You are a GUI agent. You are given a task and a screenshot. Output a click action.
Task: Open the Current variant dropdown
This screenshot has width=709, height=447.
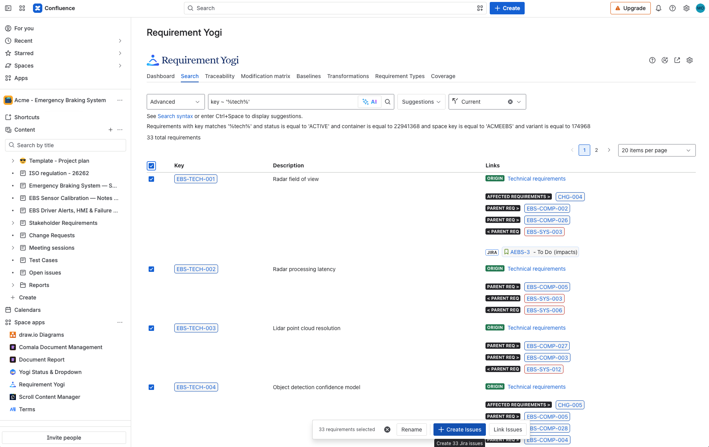487,102
